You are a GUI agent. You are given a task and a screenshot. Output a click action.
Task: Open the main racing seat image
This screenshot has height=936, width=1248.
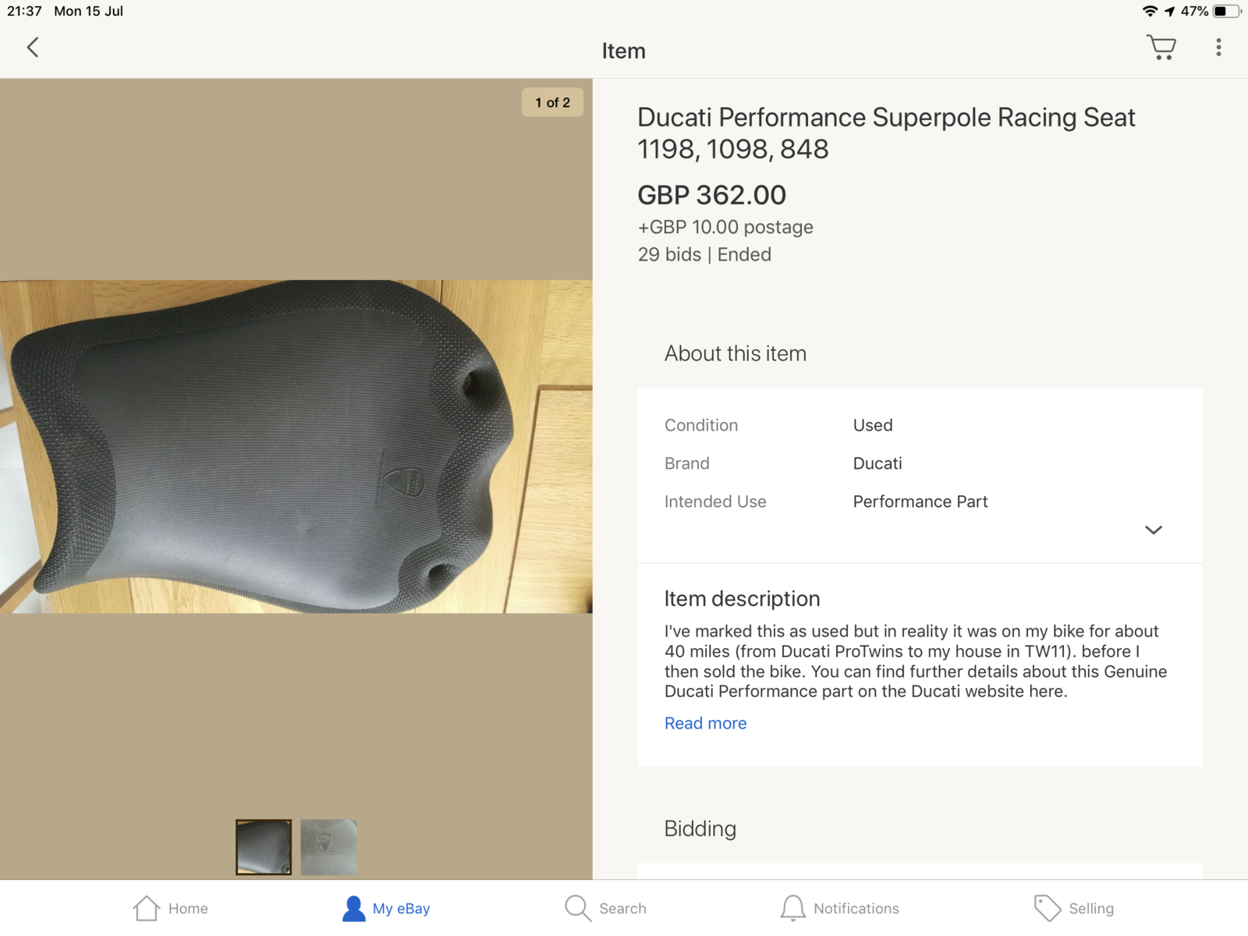click(x=296, y=446)
